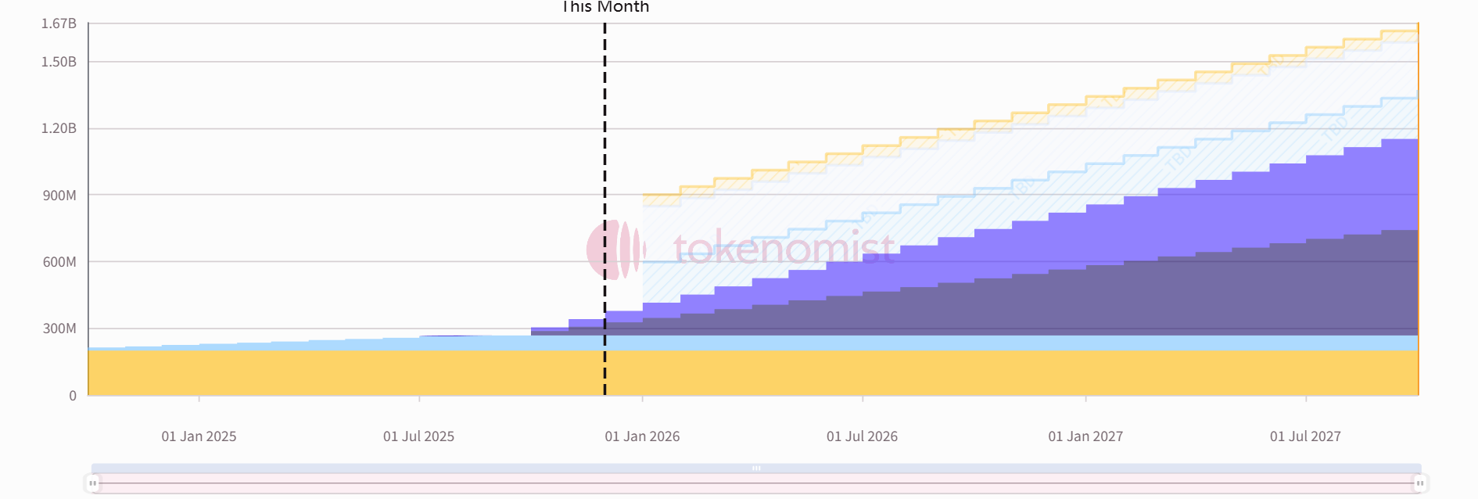
Task: Click the 1.50B y-axis label
Action: 59,62
